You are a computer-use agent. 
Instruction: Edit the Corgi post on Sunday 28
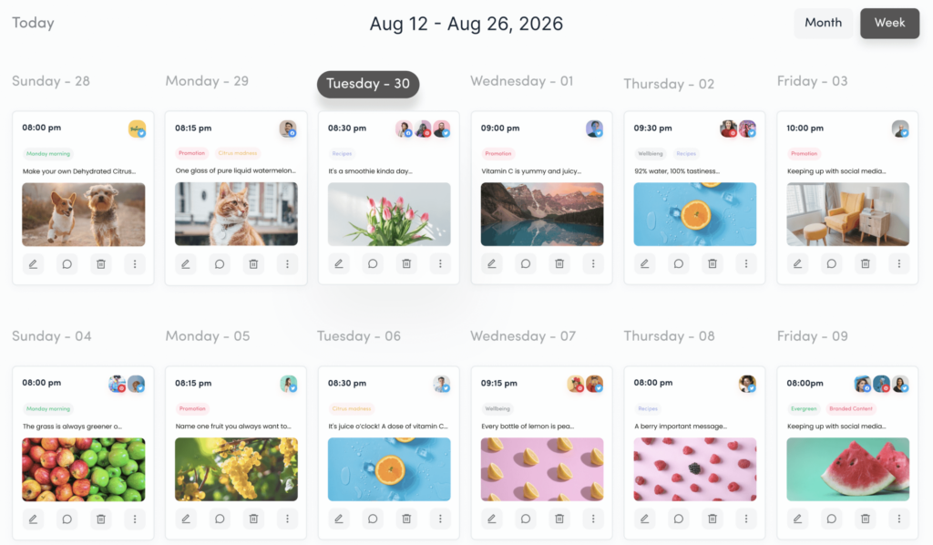click(x=33, y=263)
